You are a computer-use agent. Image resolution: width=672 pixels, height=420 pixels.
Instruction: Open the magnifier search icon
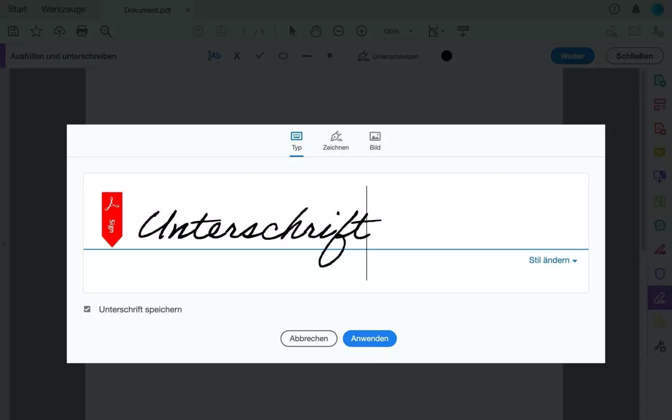tap(106, 31)
